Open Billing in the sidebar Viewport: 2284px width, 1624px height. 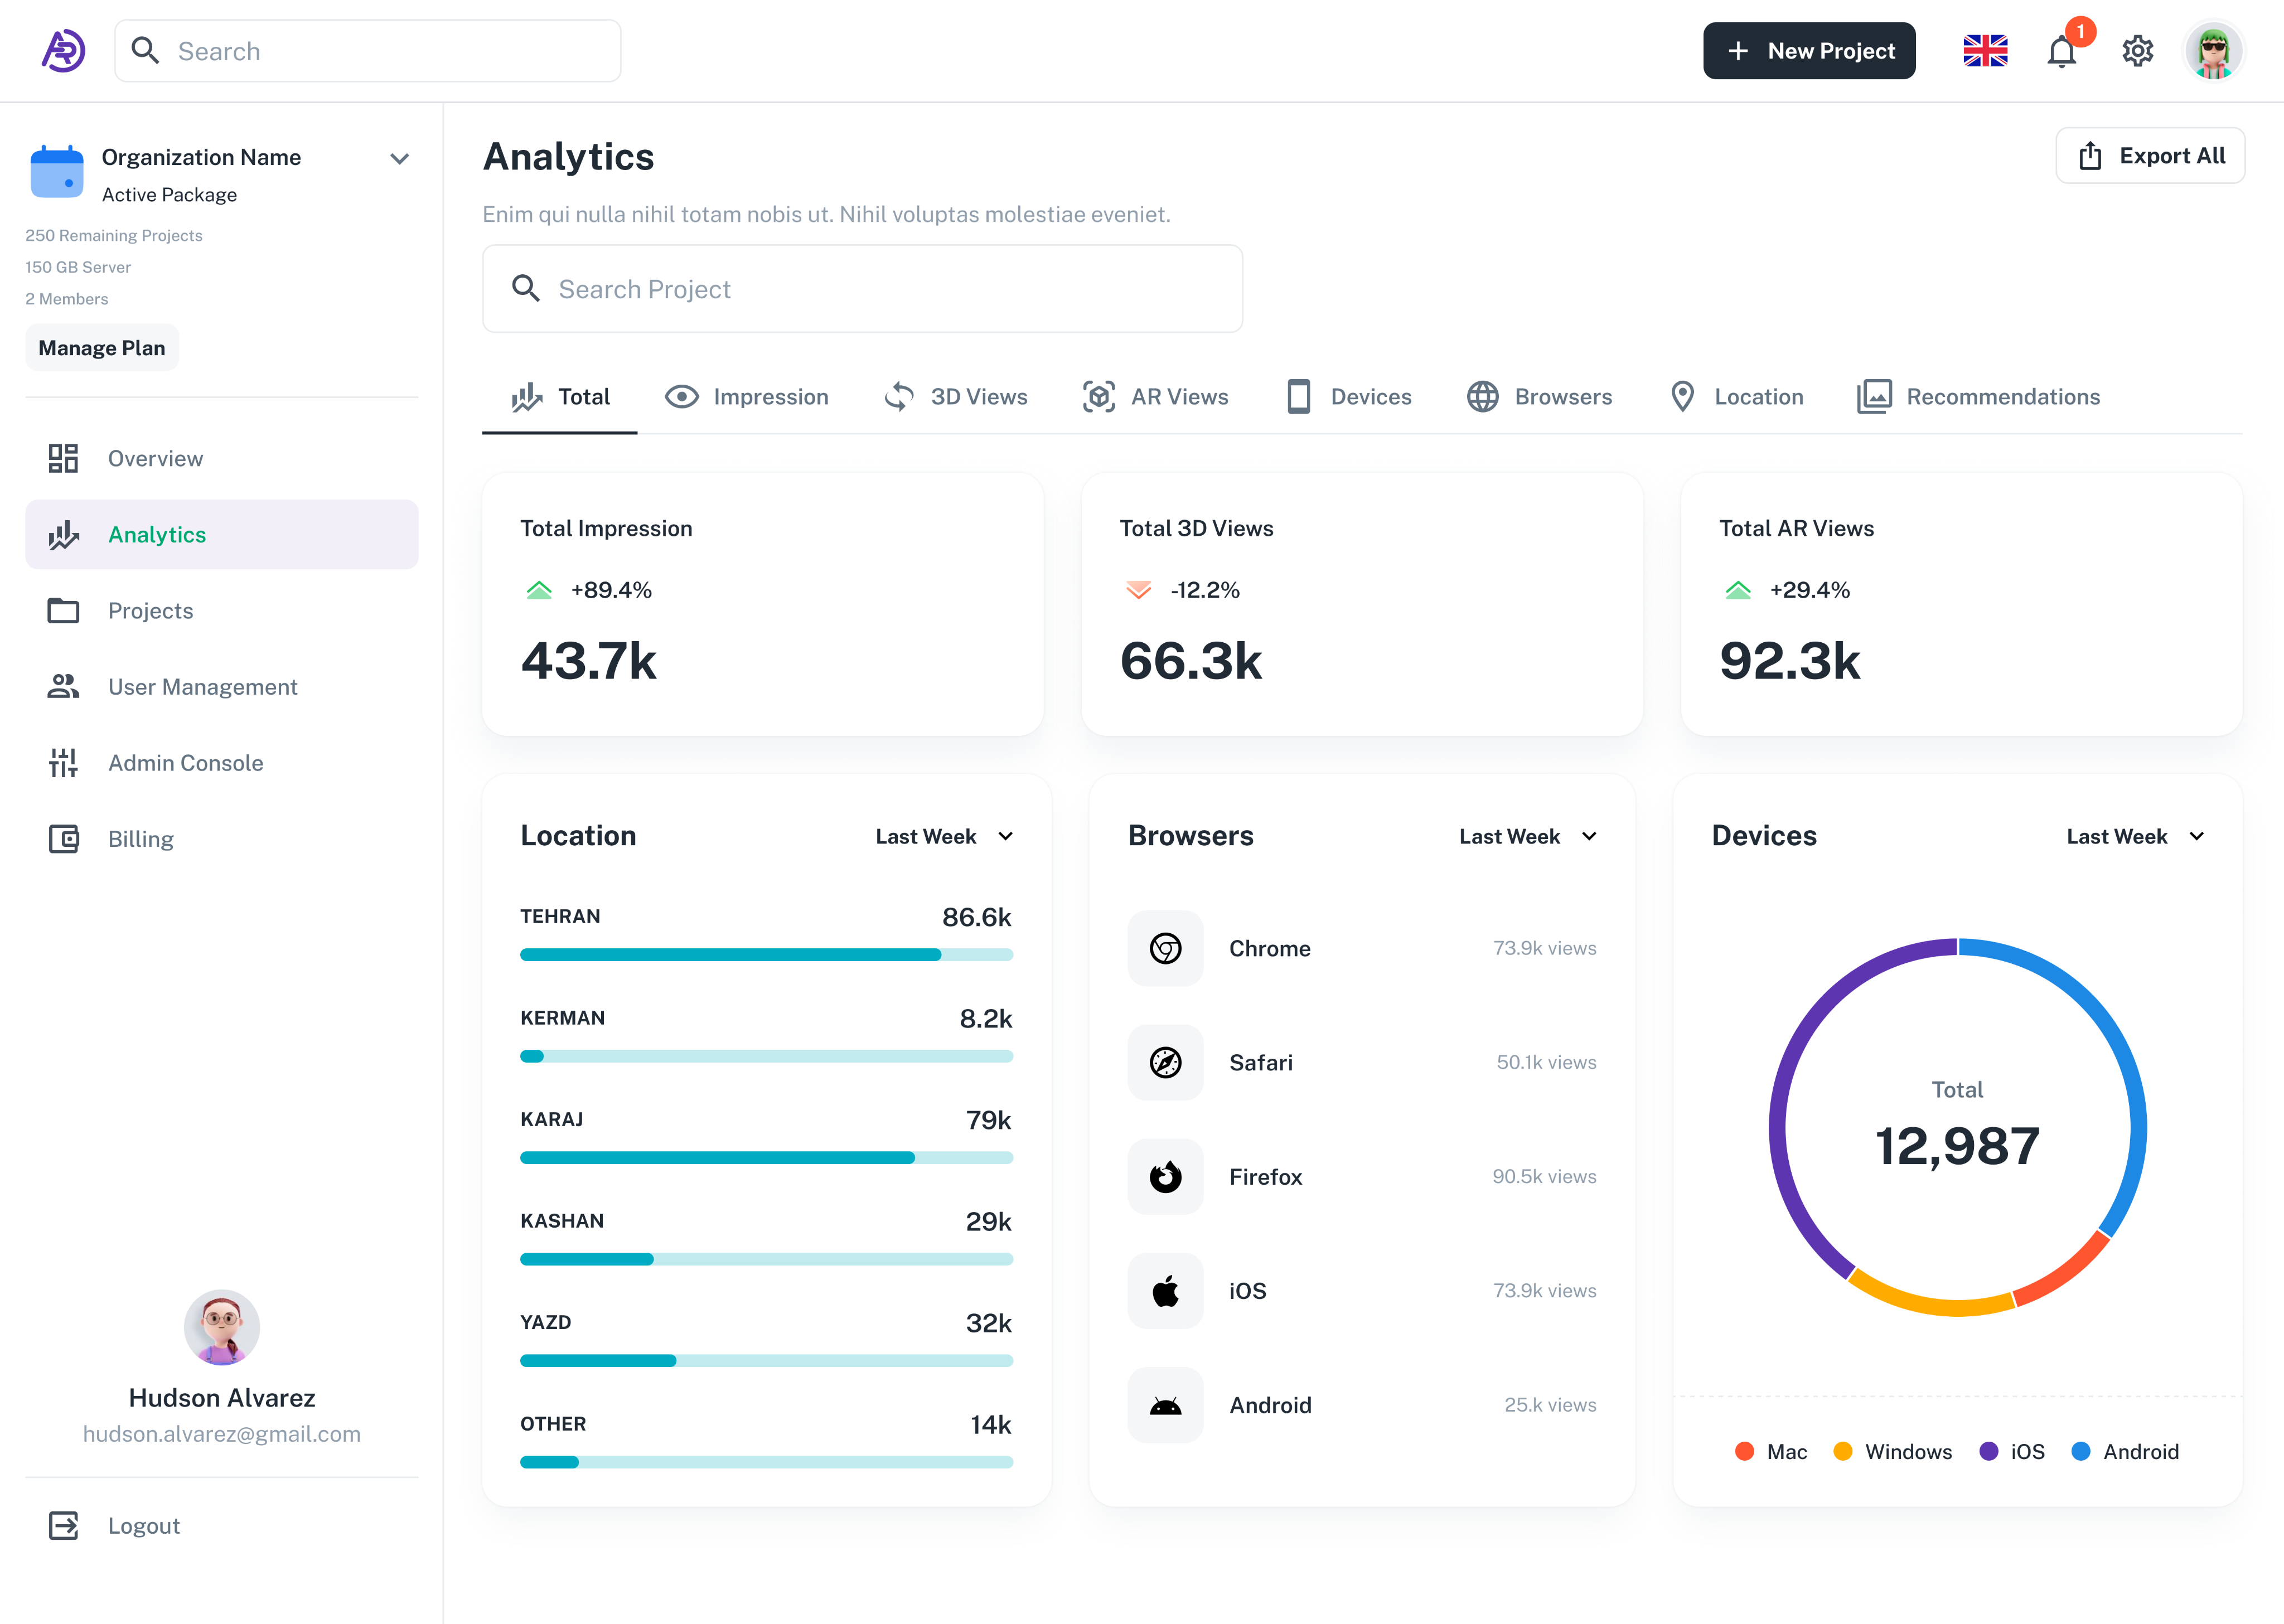pyautogui.click(x=140, y=839)
